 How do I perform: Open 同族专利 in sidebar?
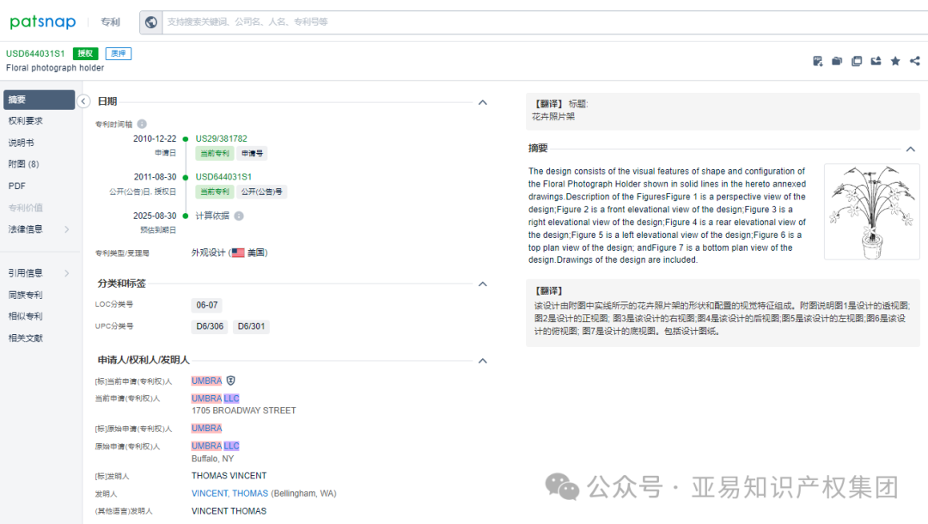coord(26,295)
